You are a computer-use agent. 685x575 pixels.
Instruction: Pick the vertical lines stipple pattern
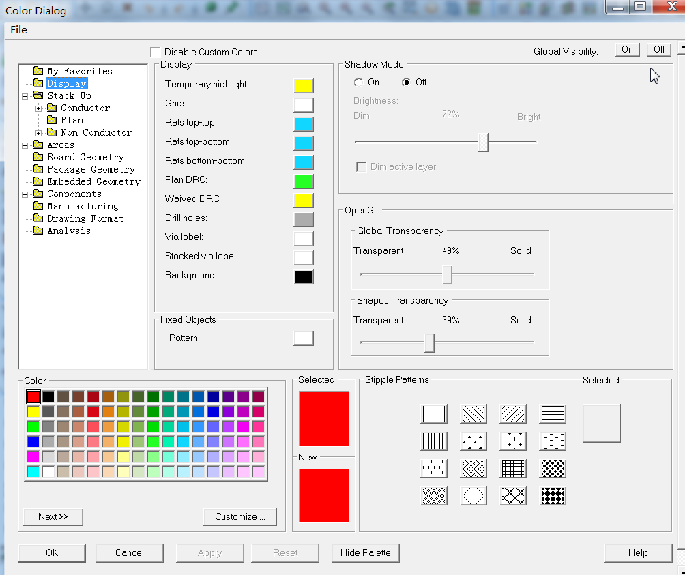point(434,441)
